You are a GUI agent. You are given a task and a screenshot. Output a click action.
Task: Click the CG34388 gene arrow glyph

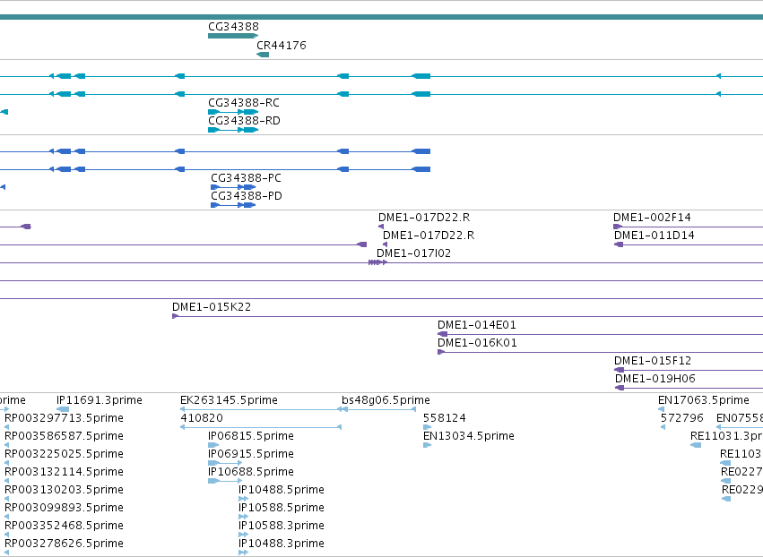[x=233, y=36]
